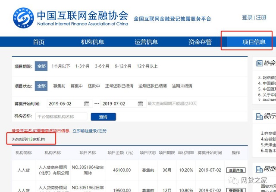Click the end date field 2019-07-02
The width and height of the screenshot is (276, 192).
[x=123, y=104]
